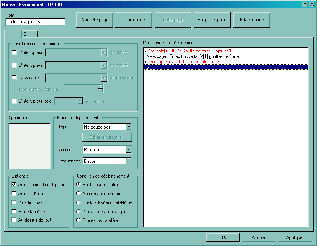Open the movement Type dropdown
The height and width of the screenshot is (246, 317).
129,127
